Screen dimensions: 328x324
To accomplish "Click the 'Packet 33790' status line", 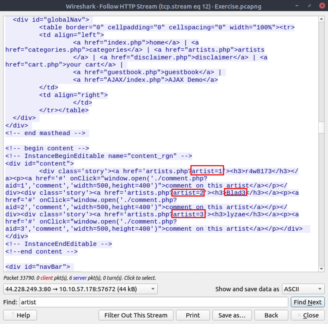I will click(79, 278).
